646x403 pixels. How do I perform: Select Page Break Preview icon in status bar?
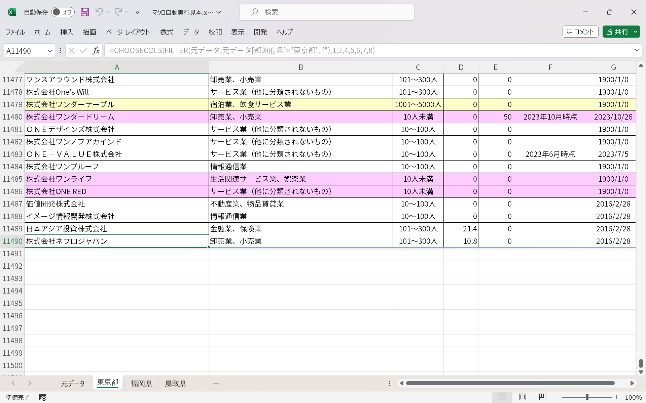point(542,397)
